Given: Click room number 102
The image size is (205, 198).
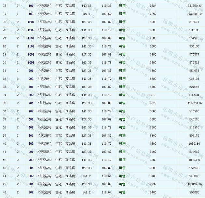Looking at the screenshot, I should tap(31, 14).
